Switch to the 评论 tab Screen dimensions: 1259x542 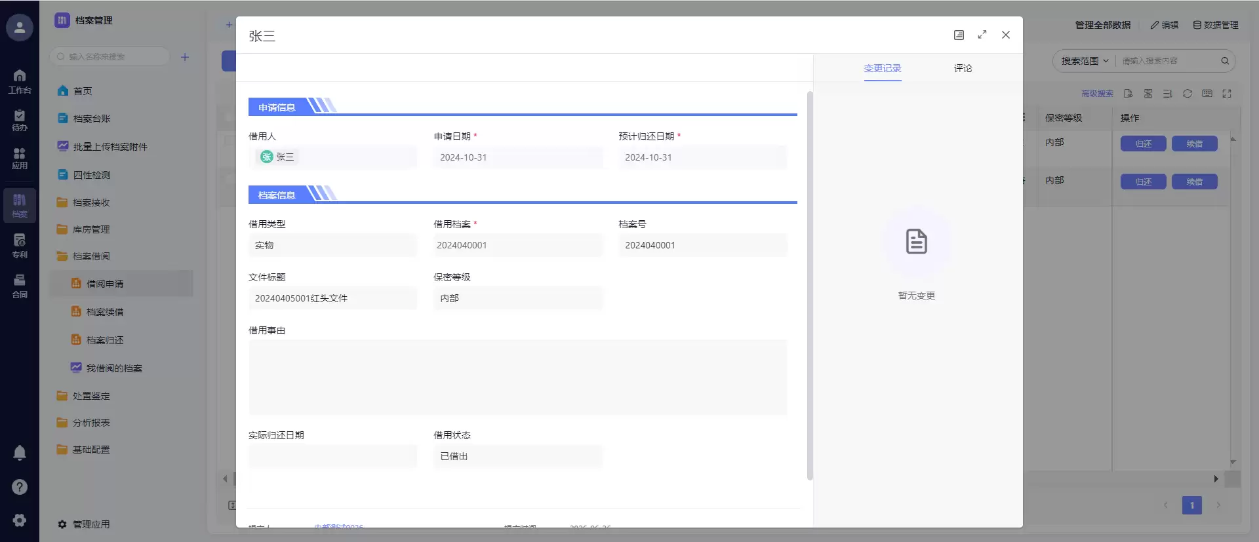(x=963, y=68)
